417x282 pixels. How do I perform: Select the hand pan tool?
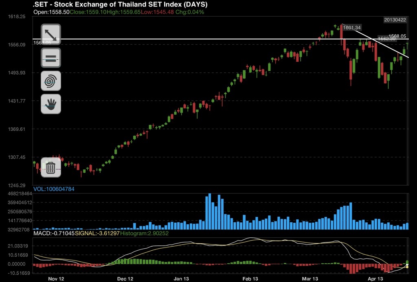click(51, 104)
